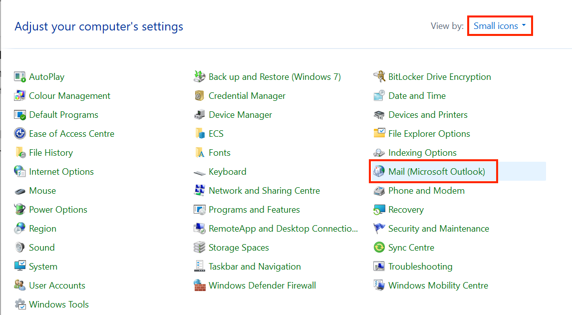Open Date and Time settings

(x=416, y=95)
